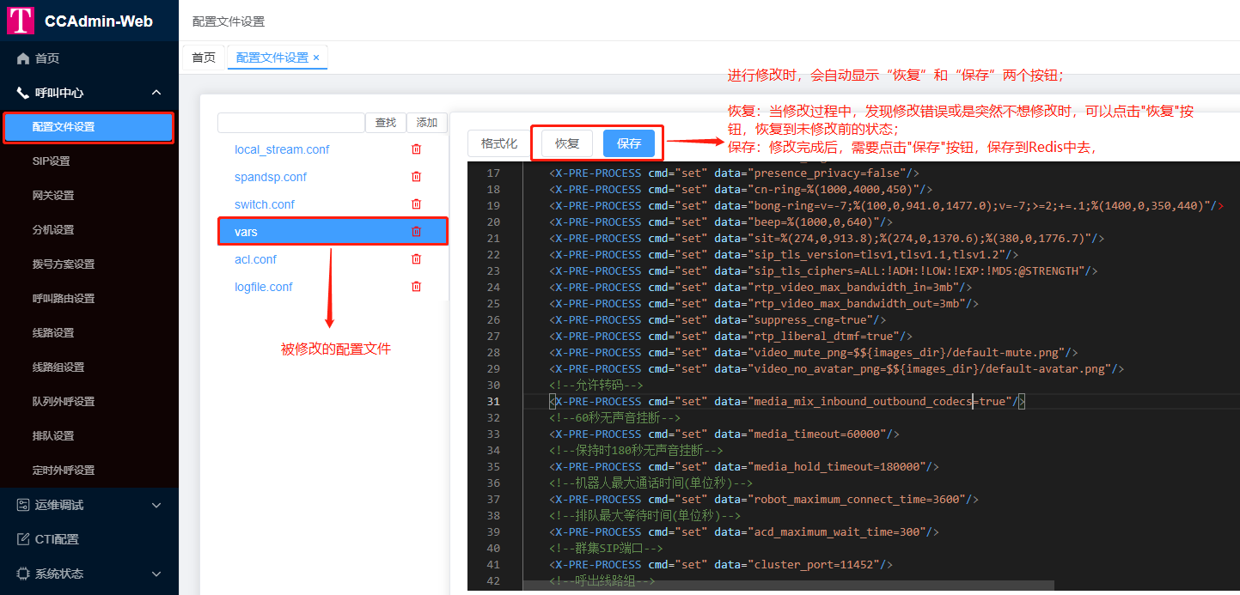This screenshot has width=1240, height=595.
Task: Click the 保存 button
Action: 629,143
